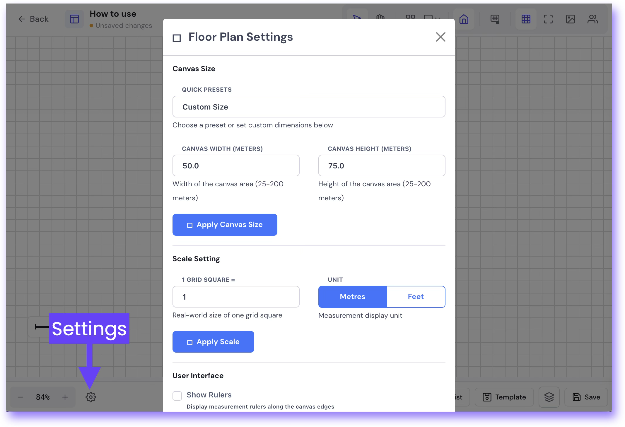Click the "Canvas Size" section heading

pyautogui.click(x=194, y=69)
